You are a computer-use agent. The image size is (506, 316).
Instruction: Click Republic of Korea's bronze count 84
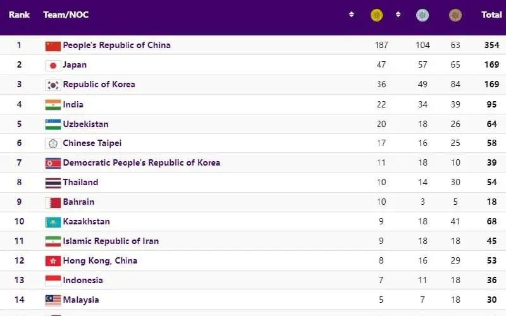point(455,85)
